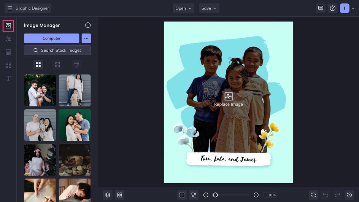Switch to large filled grid view

click(38, 65)
